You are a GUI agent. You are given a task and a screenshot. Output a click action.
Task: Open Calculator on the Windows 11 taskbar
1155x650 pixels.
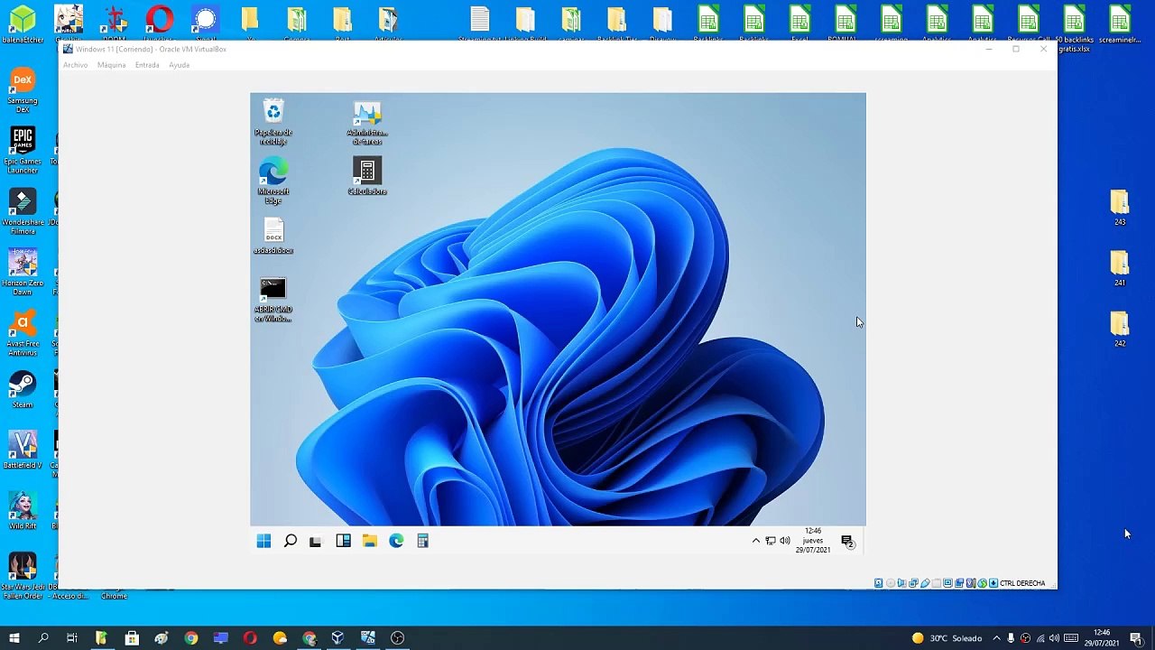coord(422,541)
